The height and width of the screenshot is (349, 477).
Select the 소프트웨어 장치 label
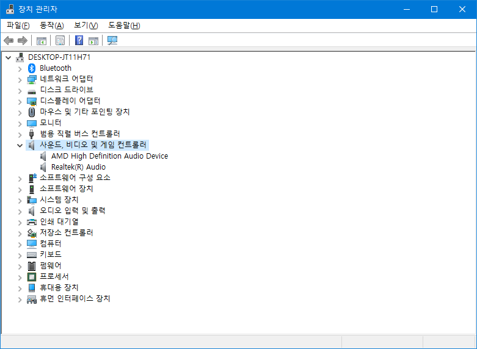(67, 189)
